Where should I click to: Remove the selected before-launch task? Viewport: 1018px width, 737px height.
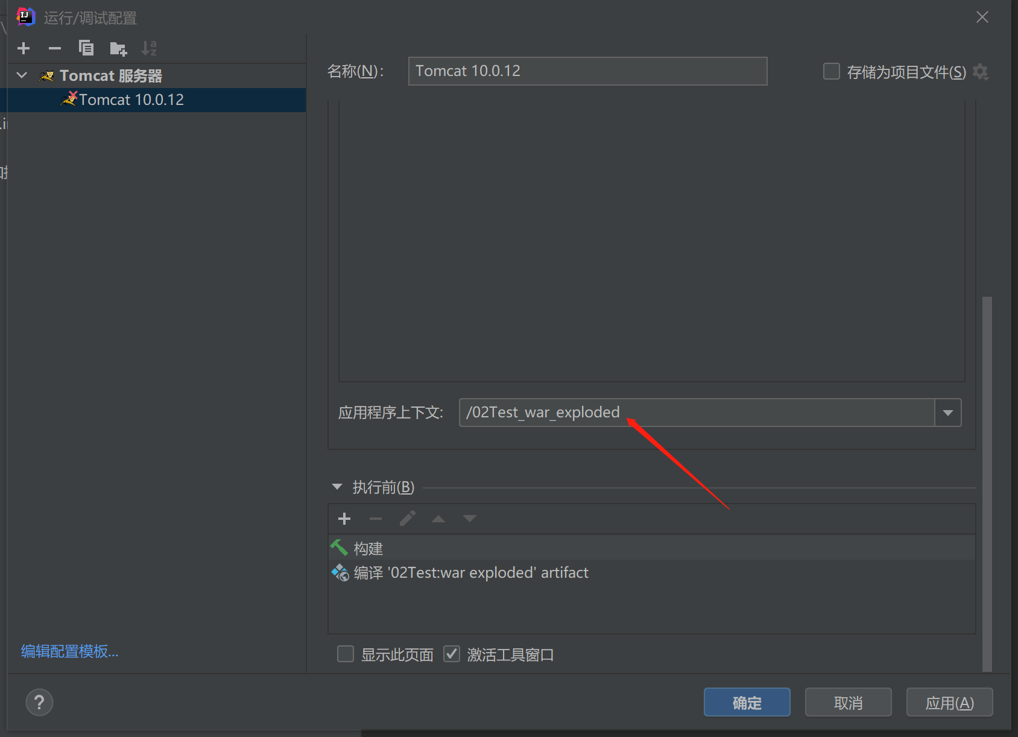(x=376, y=519)
